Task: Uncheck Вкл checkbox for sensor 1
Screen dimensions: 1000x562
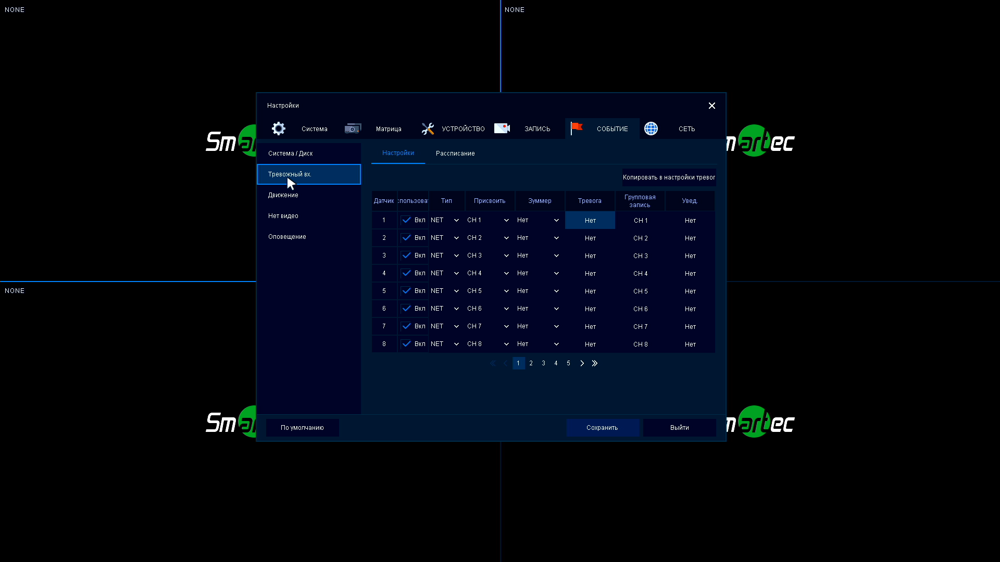Action: tap(406, 220)
